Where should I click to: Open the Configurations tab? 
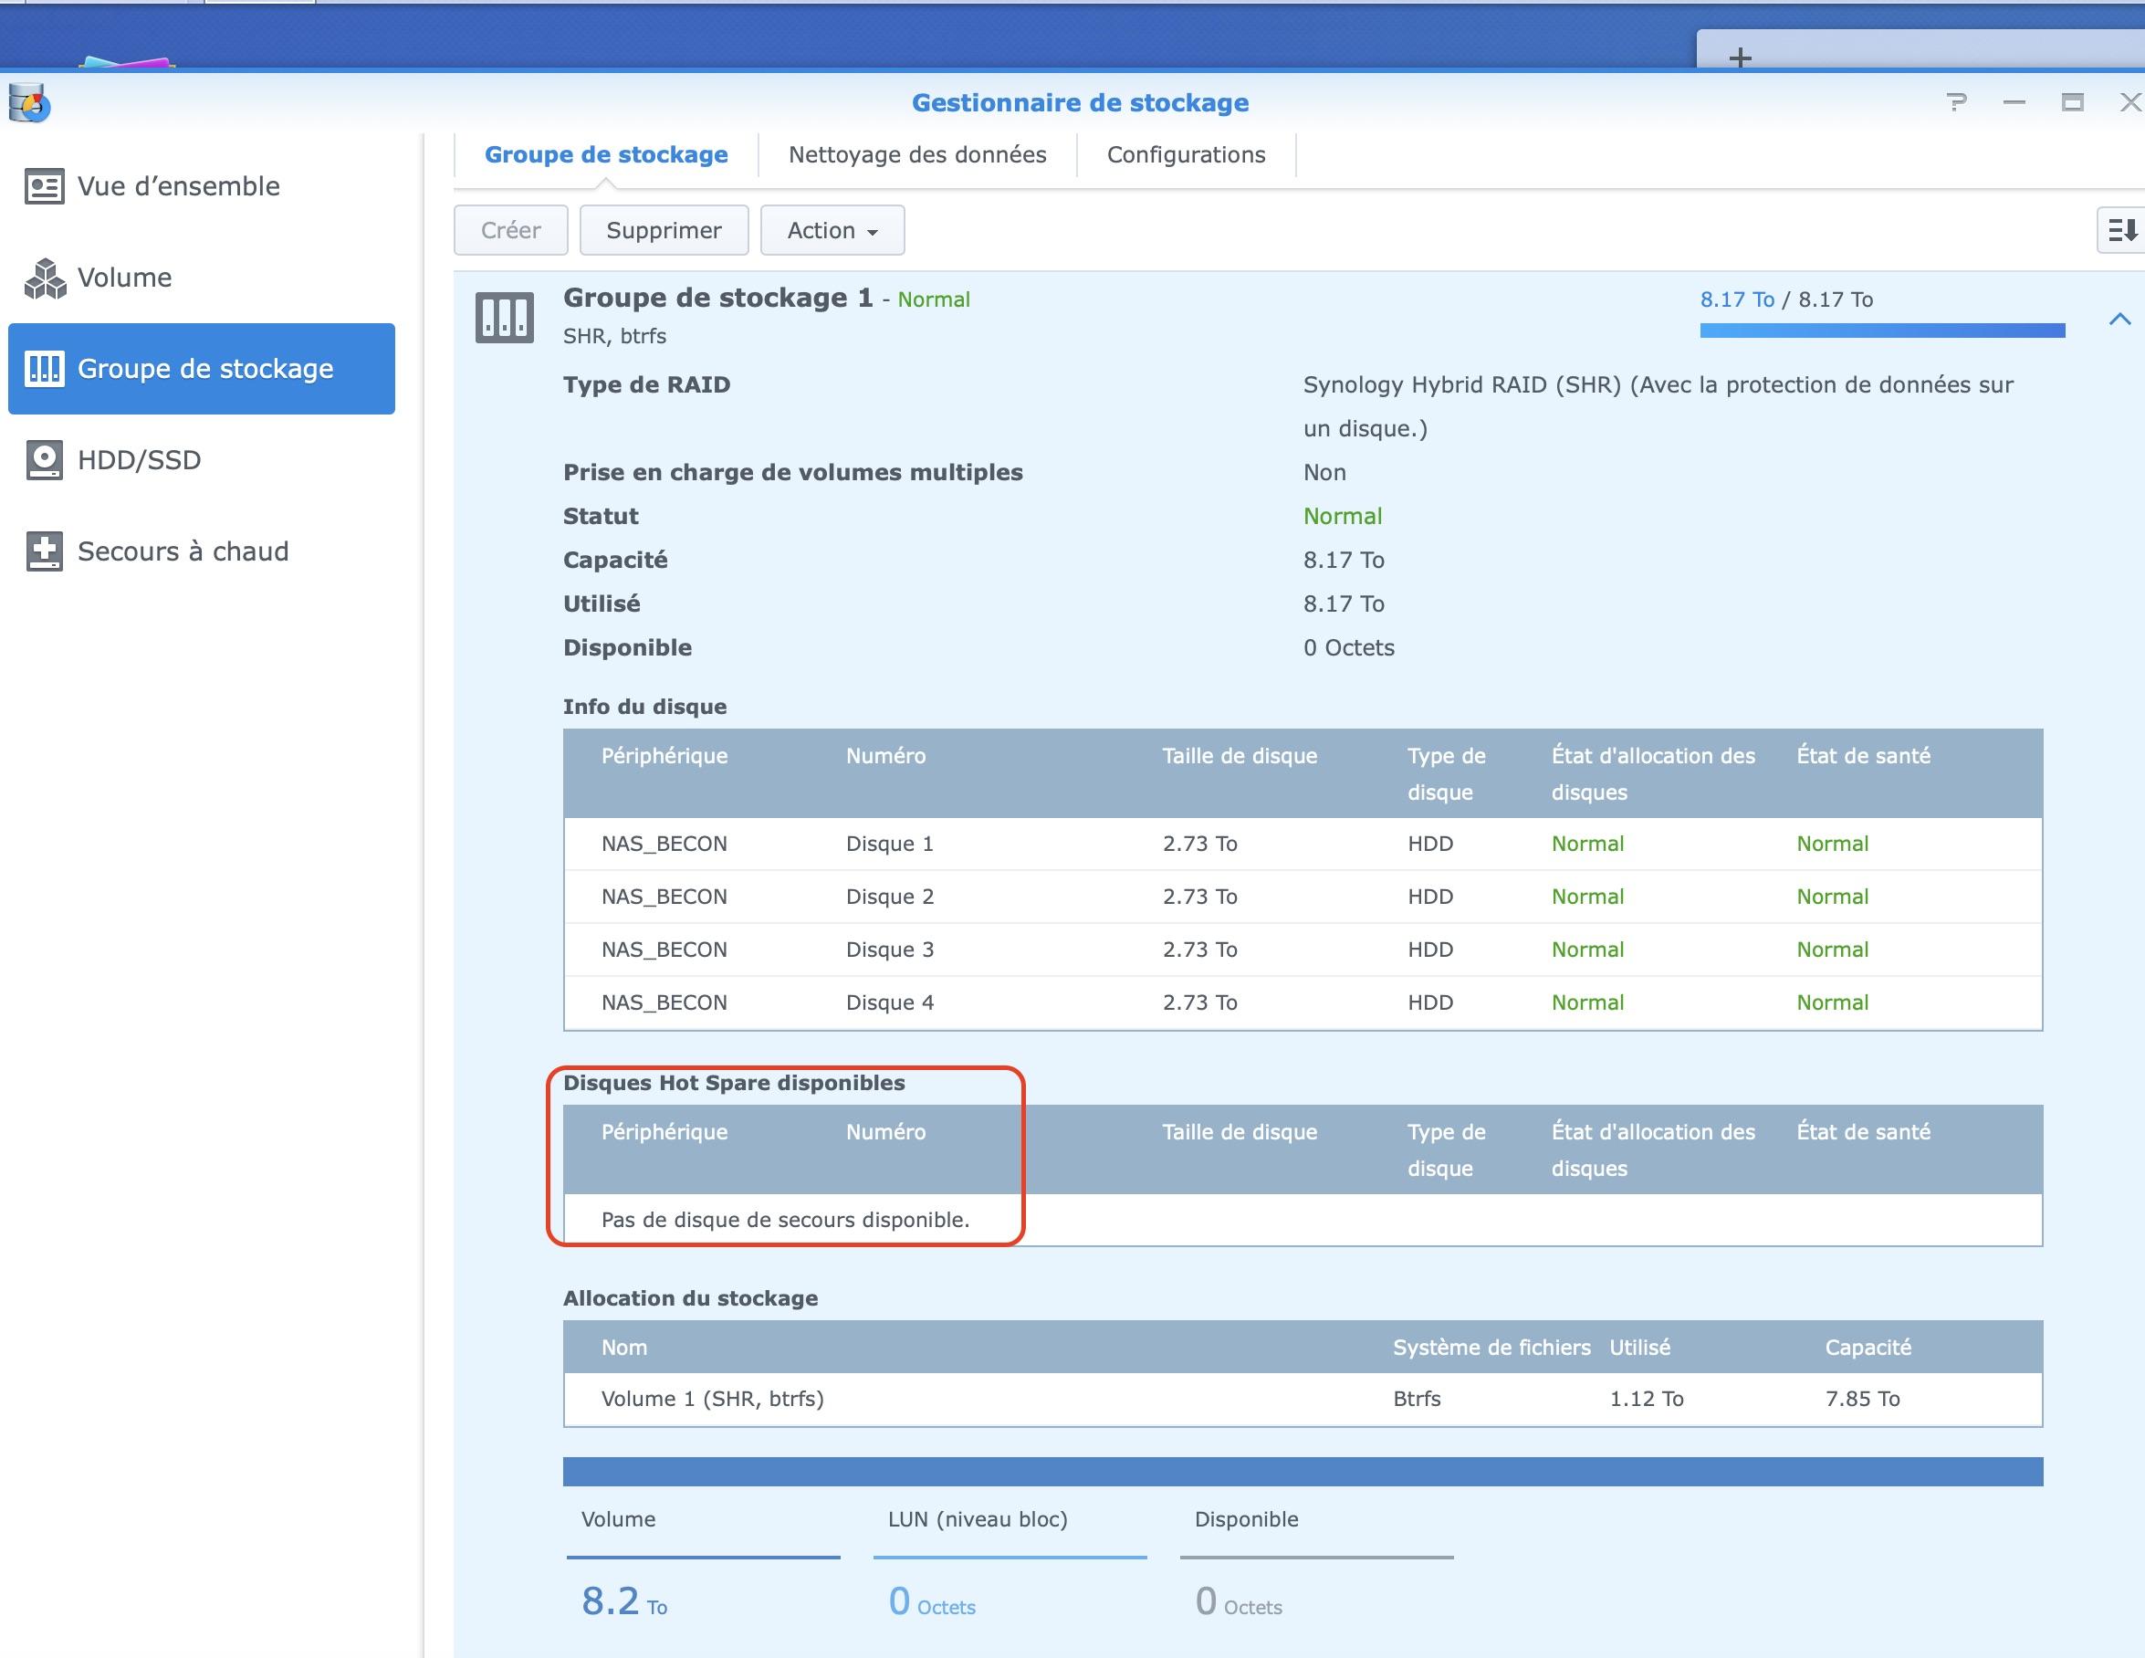(x=1186, y=154)
